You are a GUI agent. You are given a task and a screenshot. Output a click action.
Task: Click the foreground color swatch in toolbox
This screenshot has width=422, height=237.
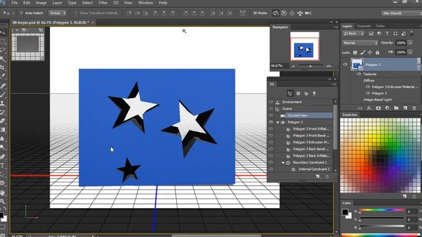click(x=1, y=215)
